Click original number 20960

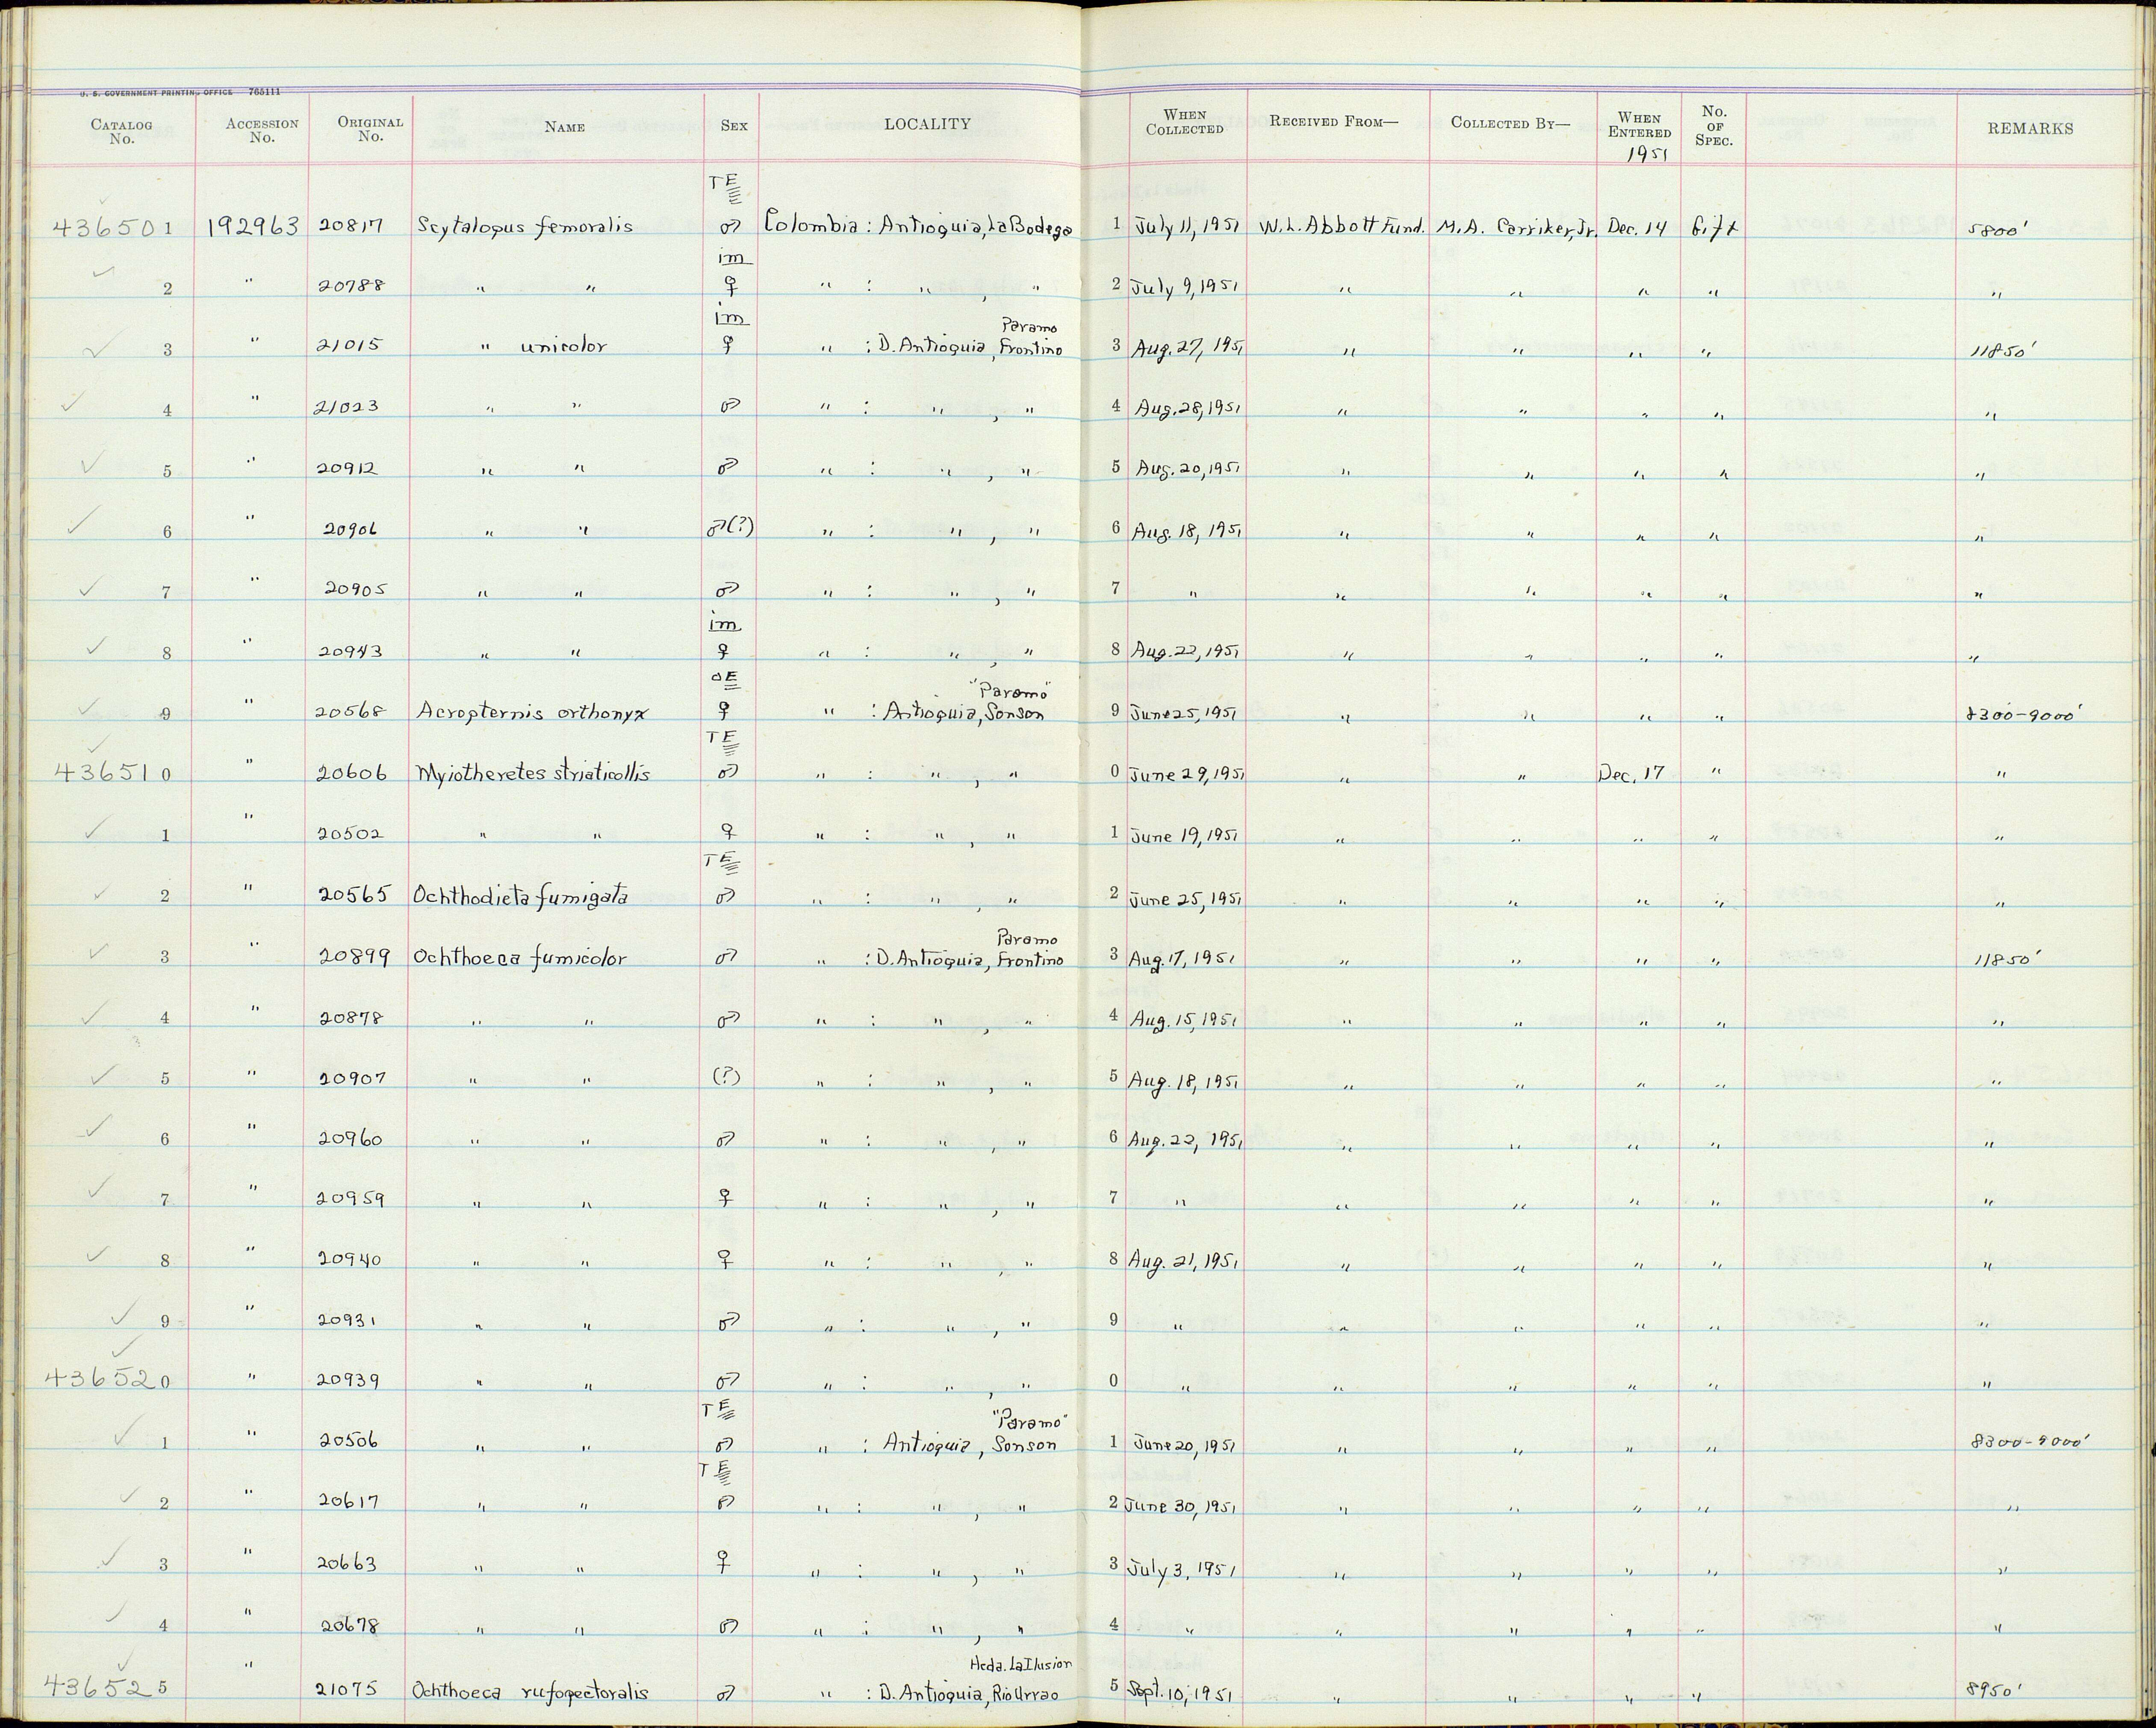(x=351, y=1139)
